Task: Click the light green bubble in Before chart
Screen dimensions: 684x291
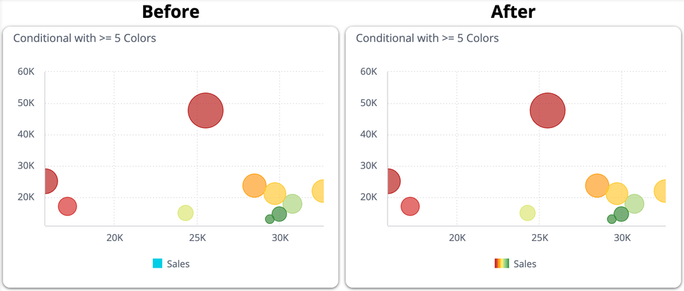Action: point(294,204)
